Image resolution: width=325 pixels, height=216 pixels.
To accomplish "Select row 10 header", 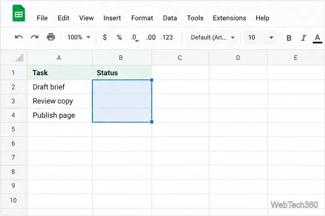I will [14, 201].
